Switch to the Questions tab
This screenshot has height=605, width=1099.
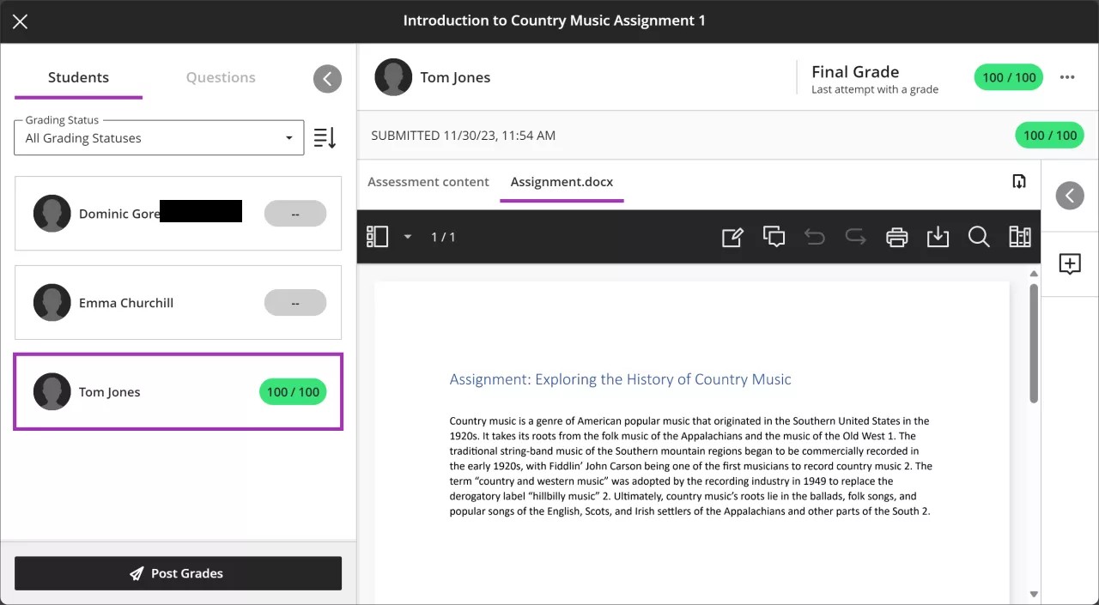220,77
